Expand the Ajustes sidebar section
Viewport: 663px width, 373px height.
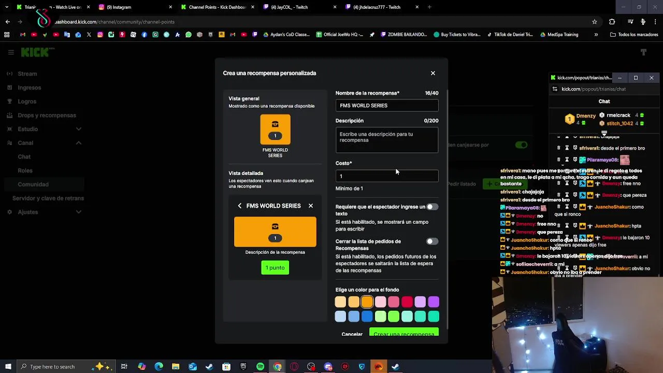(78, 212)
